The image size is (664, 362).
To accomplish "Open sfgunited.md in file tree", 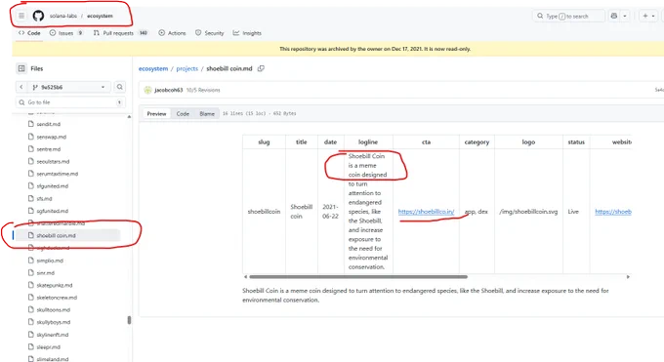I will click(52, 185).
